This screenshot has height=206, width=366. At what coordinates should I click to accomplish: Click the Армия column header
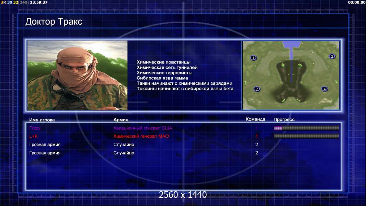[x=121, y=120]
